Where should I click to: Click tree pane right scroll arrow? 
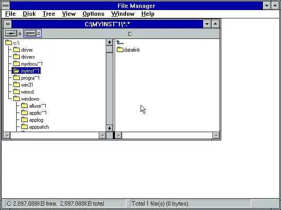(102, 136)
